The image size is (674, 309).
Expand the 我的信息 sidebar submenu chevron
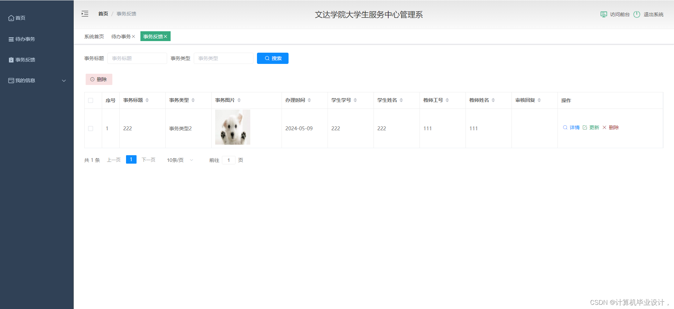tap(64, 81)
